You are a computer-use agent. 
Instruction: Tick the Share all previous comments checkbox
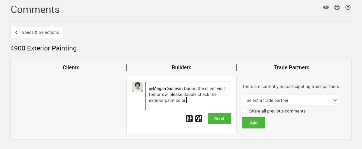[244, 111]
